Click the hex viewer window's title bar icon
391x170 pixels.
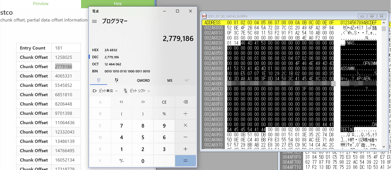[204, 16]
